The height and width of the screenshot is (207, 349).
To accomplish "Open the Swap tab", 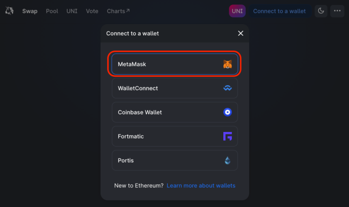I will click(x=30, y=11).
